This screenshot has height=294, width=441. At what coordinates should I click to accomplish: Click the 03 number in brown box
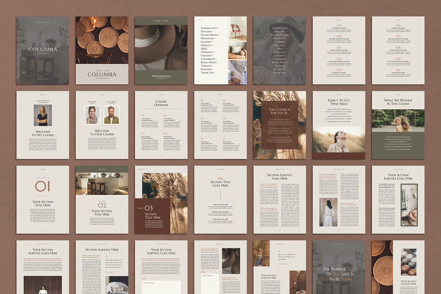coord(148,208)
